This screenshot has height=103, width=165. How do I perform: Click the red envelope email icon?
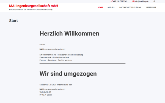(x=133, y=1)
